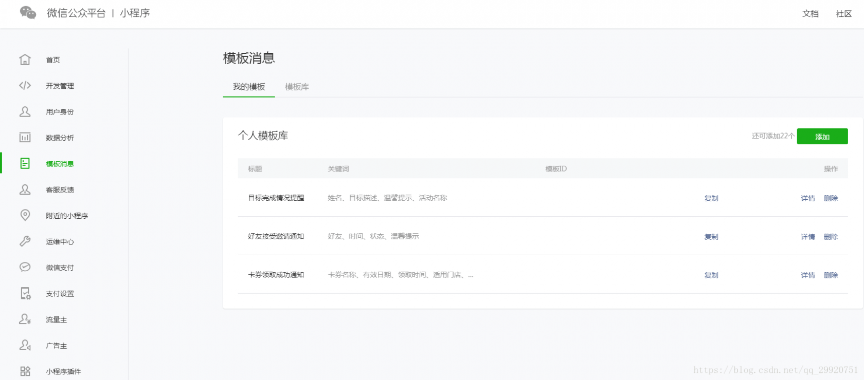Click the checkmark bubble icon for 微信支付

click(25, 267)
